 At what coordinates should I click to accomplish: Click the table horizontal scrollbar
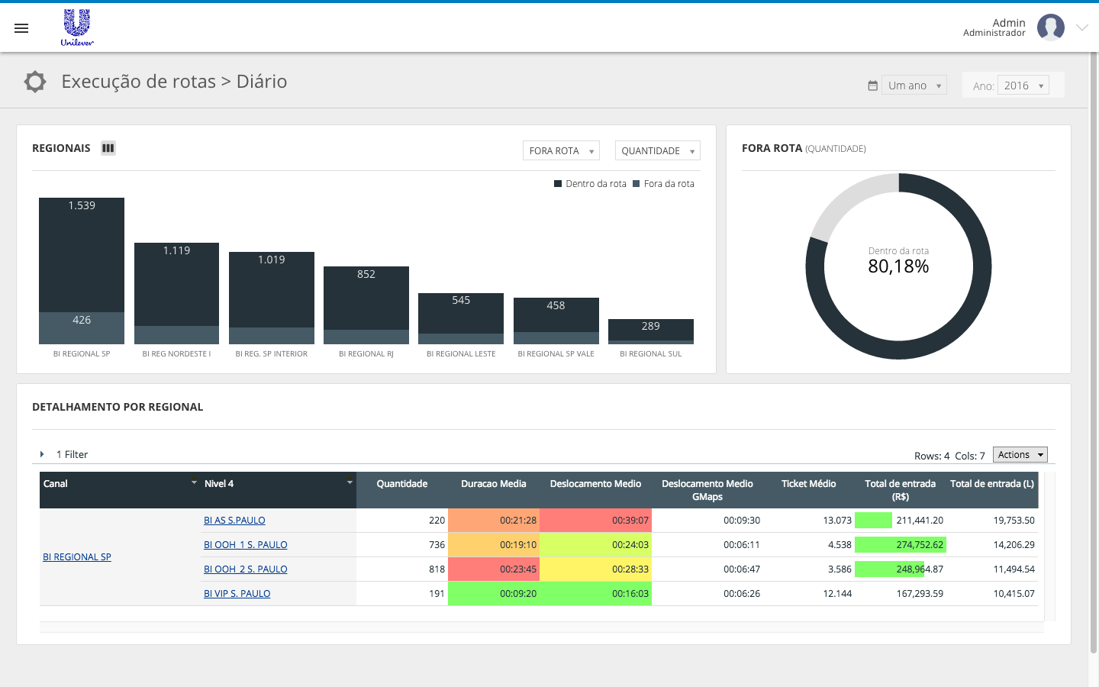point(542,627)
